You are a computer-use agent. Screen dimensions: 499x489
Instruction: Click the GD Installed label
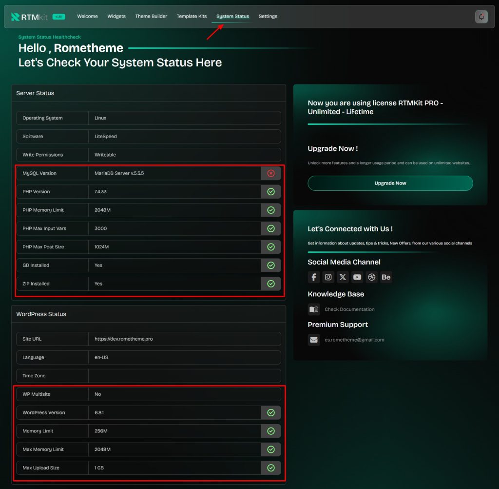[x=36, y=265]
